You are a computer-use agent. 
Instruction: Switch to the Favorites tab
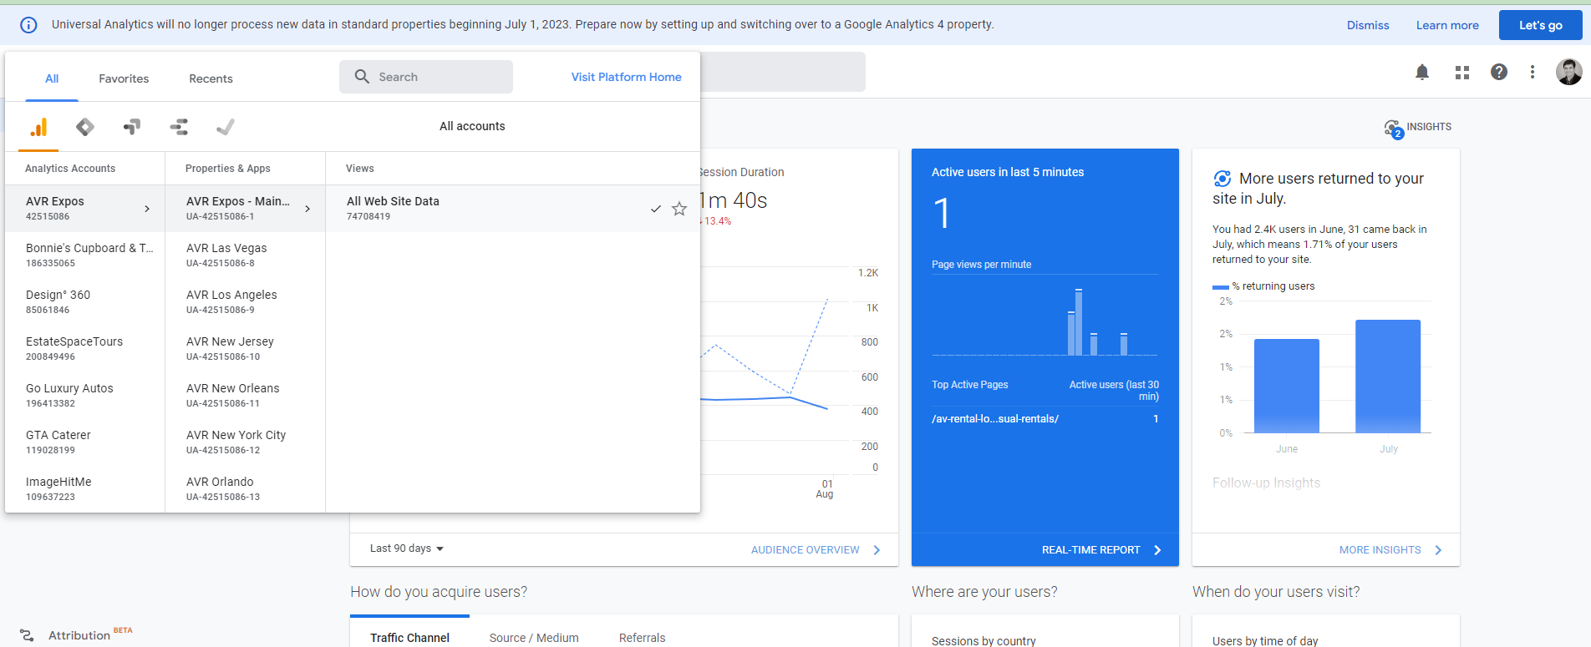124,78
